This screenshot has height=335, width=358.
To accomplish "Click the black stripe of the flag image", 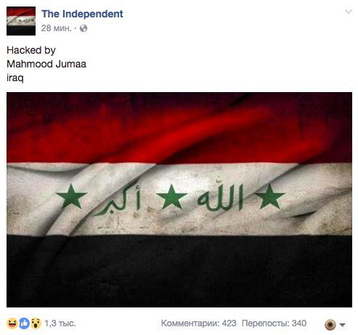I will point(179,270).
